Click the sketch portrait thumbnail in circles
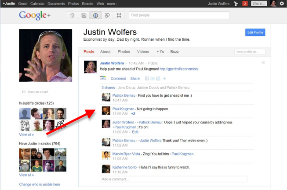Image resolution: width=287 pixels, height=190 pixels. [x=25, y=126]
